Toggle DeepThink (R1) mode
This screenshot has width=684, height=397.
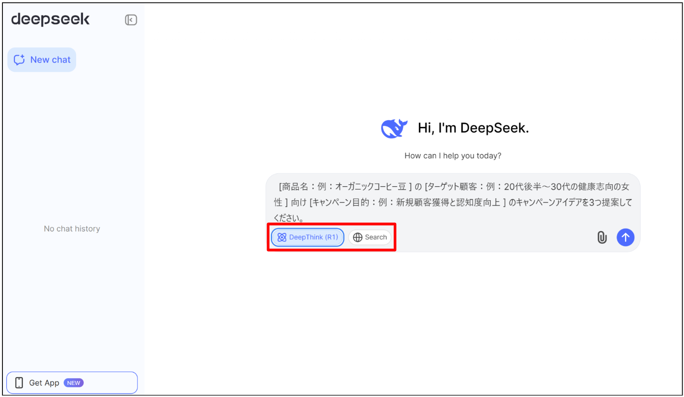coord(308,237)
